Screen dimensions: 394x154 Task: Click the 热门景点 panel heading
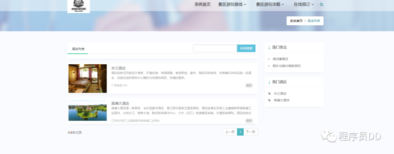(279, 47)
